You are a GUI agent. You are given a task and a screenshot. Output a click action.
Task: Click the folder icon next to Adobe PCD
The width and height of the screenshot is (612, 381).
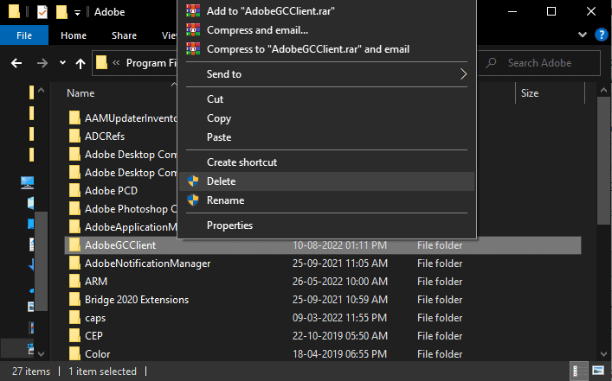[74, 190]
